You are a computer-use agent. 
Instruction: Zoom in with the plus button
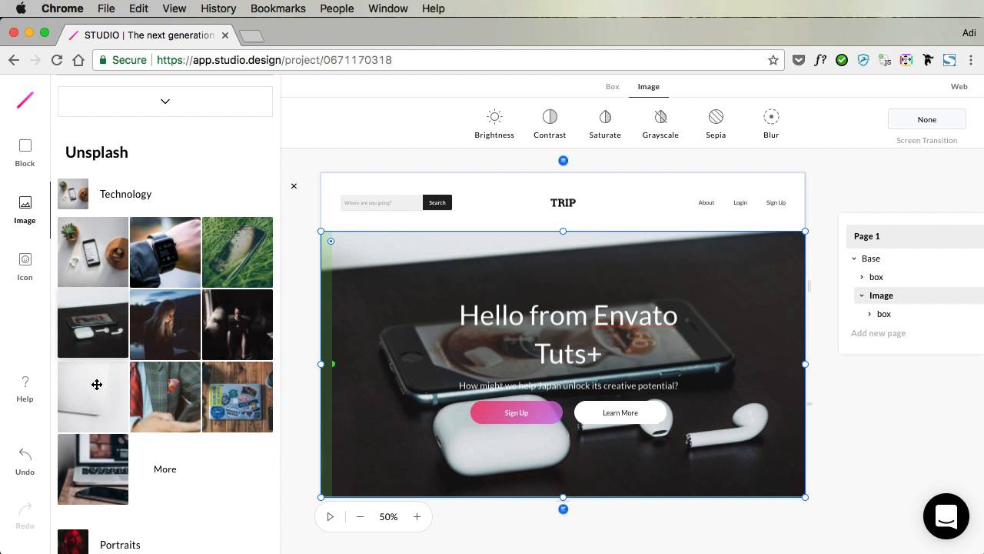[417, 517]
